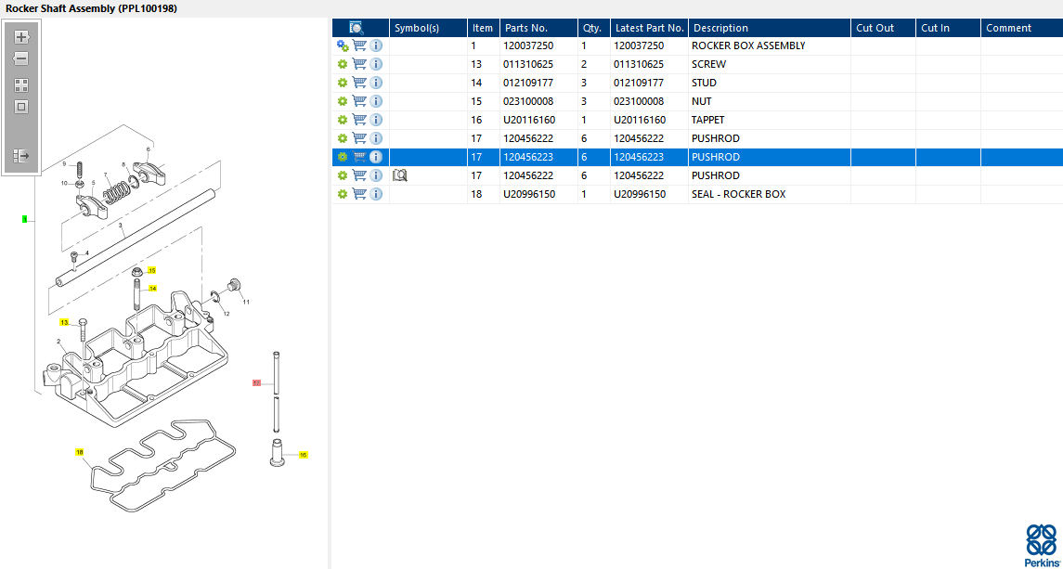This screenshot has height=569, width=1063.
Task: Click the red highlighted pushrod callout
Action: coord(256,383)
